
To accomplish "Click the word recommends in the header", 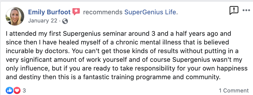I will pyautogui.click(x=103, y=12).
